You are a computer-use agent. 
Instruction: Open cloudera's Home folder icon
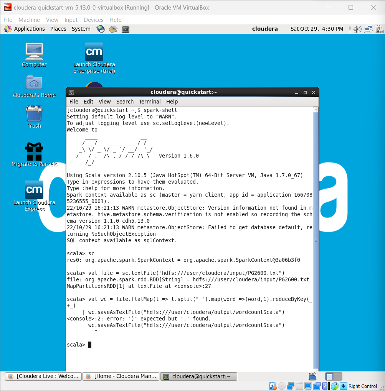(x=34, y=86)
